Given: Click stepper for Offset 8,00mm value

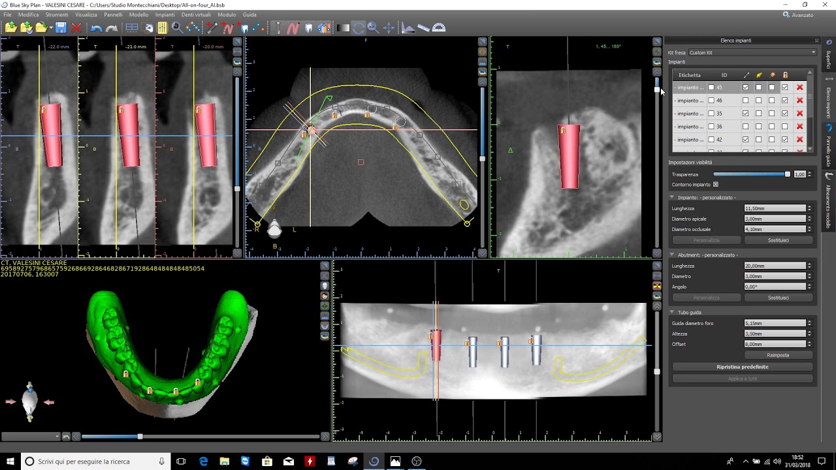Looking at the screenshot, I should pyautogui.click(x=809, y=344).
